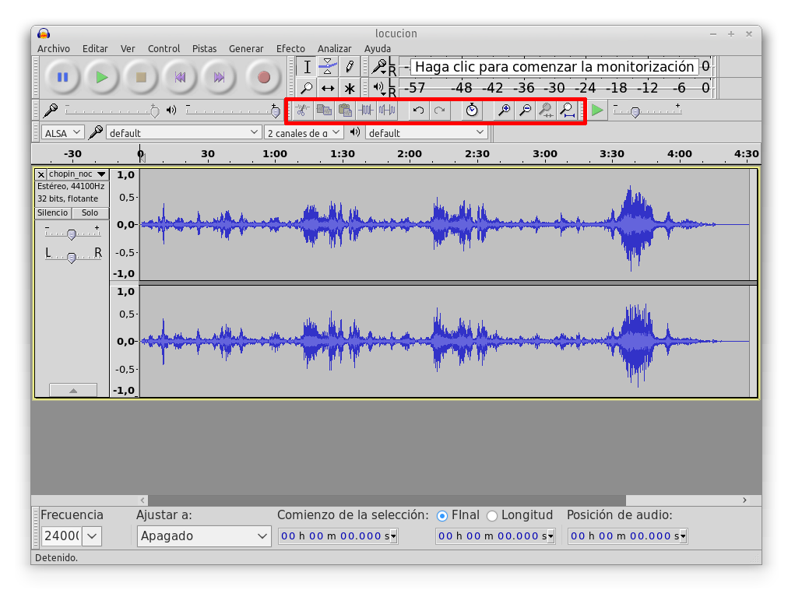Image resolution: width=795 pixels, height=597 pixels.
Task: Select the Final radio button
Action: point(442,516)
